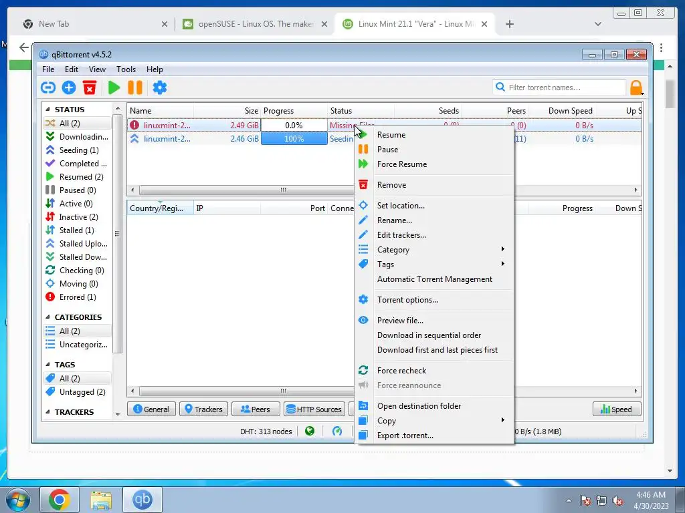Toggle Automatic Torrent Management in context menu

[434, 279]
